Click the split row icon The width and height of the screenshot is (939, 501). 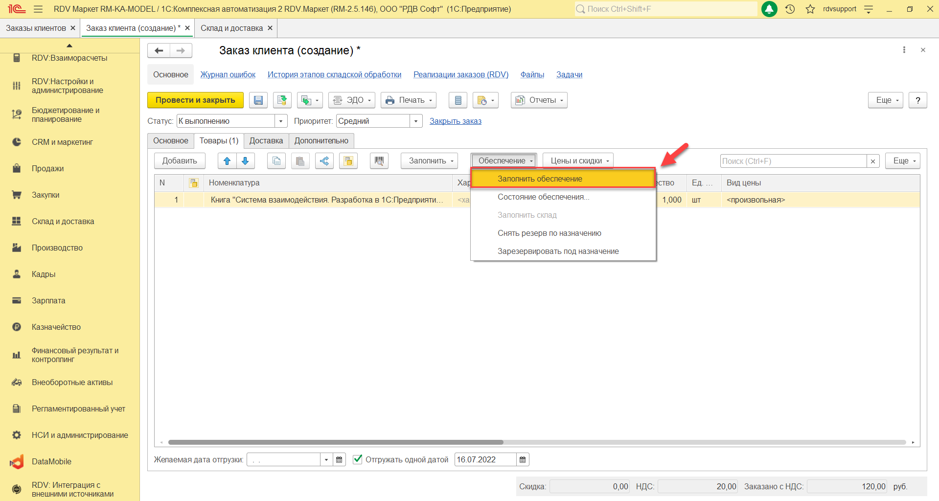coord(324,161)
